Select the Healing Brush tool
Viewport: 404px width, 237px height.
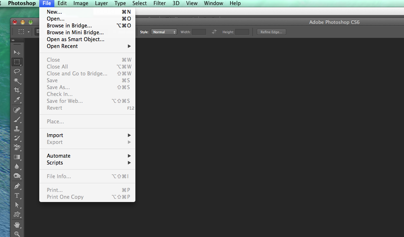17,110
